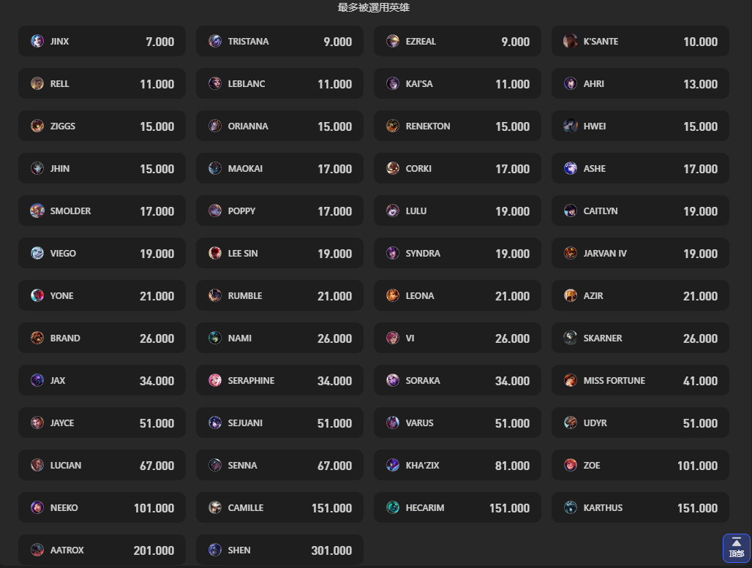This screenshot has width=752, height=568.
Task: Select the Lee Sin portrait icon
Action: click(x=215, y=254)
